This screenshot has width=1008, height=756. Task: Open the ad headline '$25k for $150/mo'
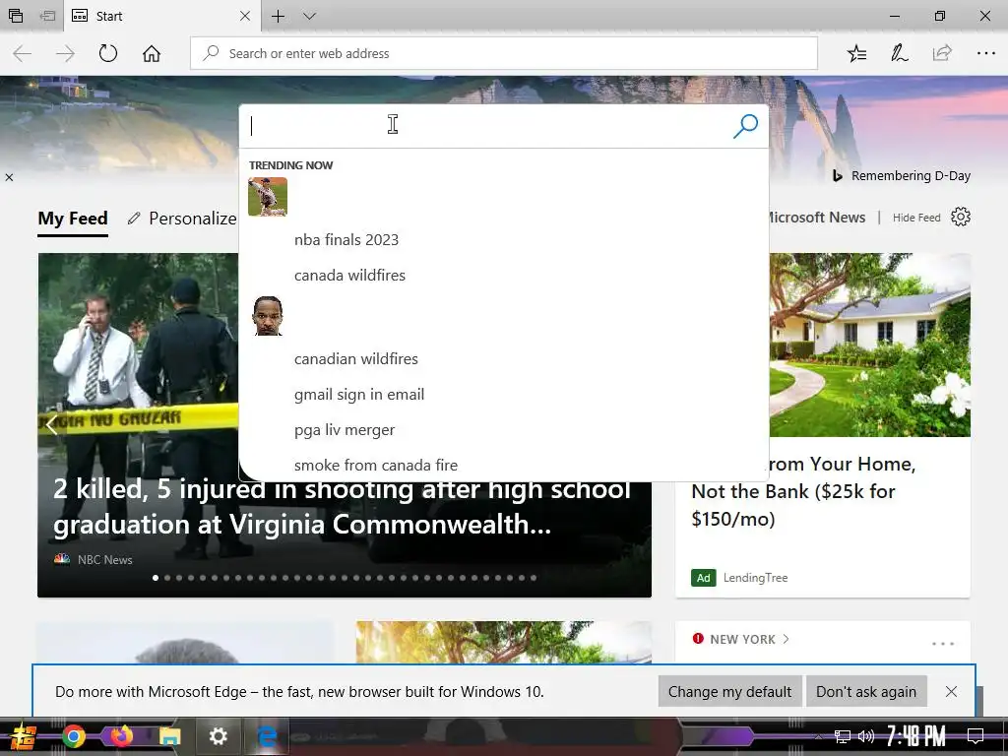tap(804, 491)
